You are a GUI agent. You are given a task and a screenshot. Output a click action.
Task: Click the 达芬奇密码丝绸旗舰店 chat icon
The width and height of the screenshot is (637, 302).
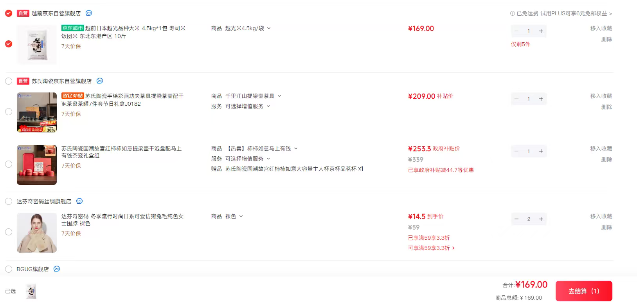click(79, 201)
